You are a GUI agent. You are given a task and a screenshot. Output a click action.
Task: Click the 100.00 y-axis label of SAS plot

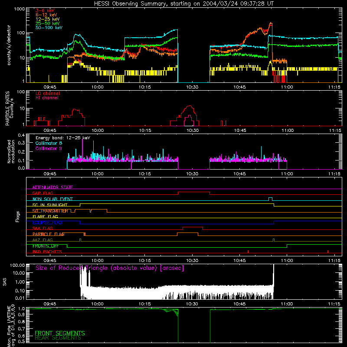[17, 265]
